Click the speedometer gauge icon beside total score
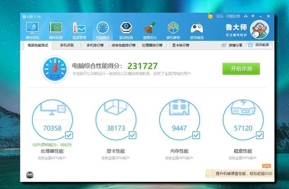Screen dimensions: 289x189 [55, 69]
